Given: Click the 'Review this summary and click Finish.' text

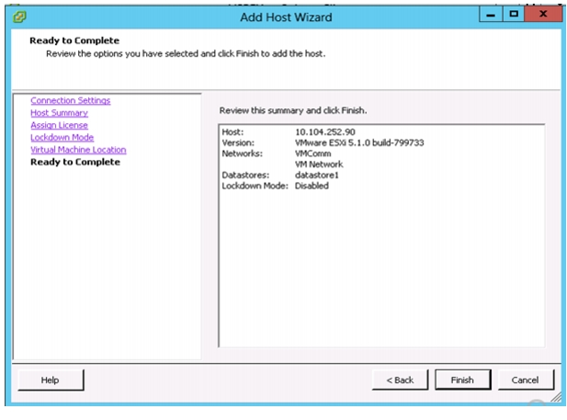Looking at the screenshot, I should (x=293, y=110).
